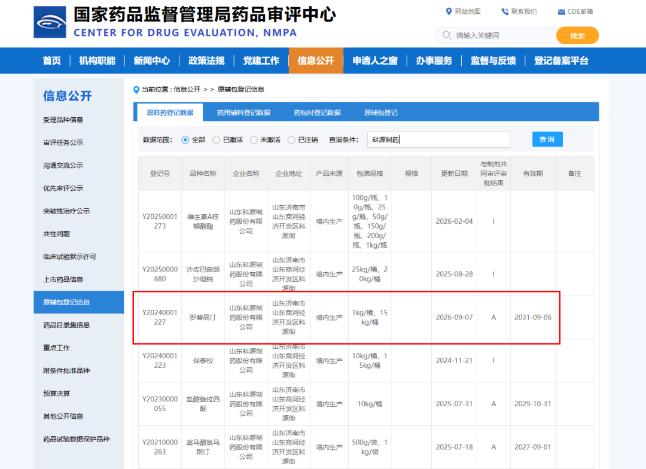
Task: Open 优先审评公示 in the sidebar
Action: [63, 188]
